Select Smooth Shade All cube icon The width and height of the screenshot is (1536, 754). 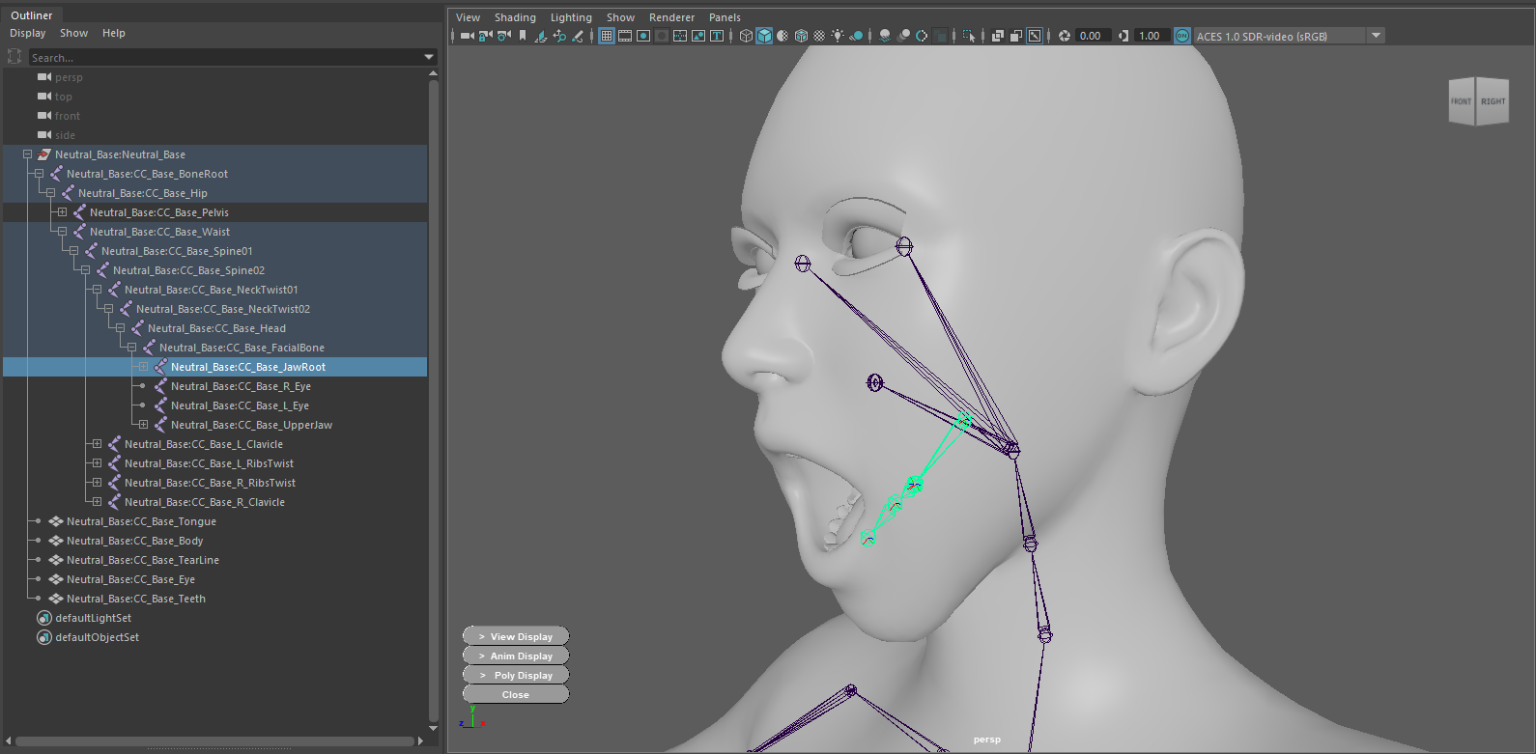click(x=764, y=36)
